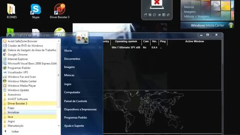The width and height of the screenshot is (240, 135).
Task: Click the program list scrollbar down arrow
Action: click(58, 126)
